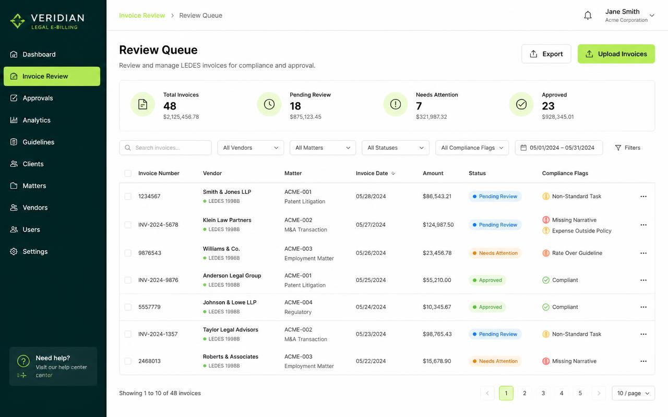Open Settings in the sidebar
This screenshot has width=668, height=417.
tap(52, 251)
